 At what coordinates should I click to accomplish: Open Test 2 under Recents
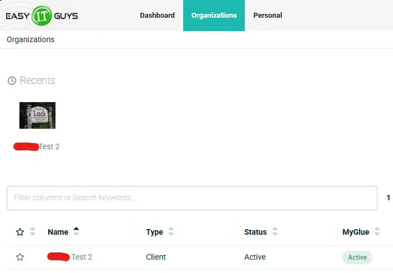tap(48, 146)
